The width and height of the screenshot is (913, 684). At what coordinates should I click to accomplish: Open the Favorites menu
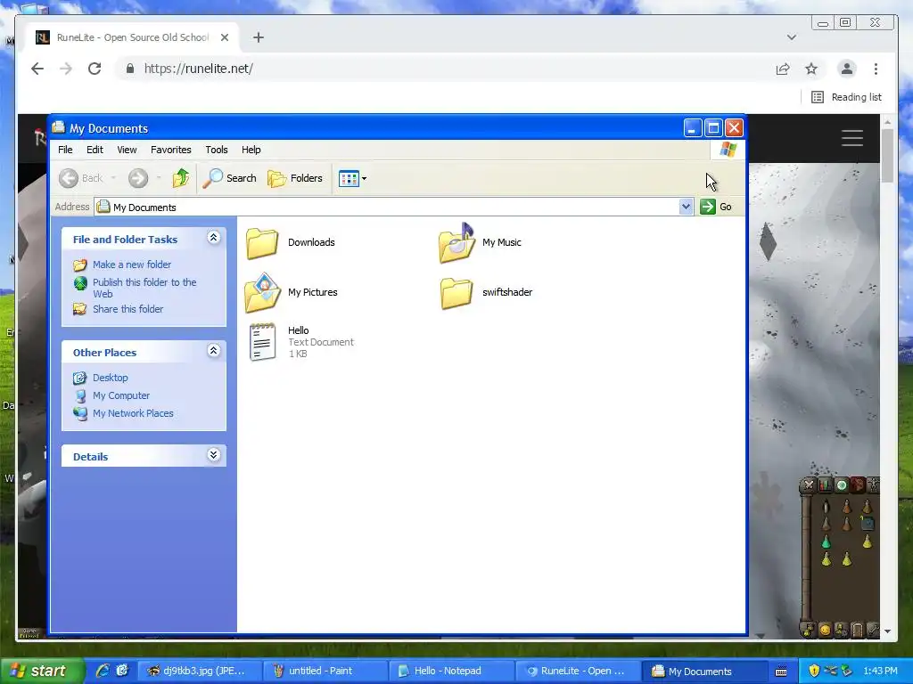170,150
